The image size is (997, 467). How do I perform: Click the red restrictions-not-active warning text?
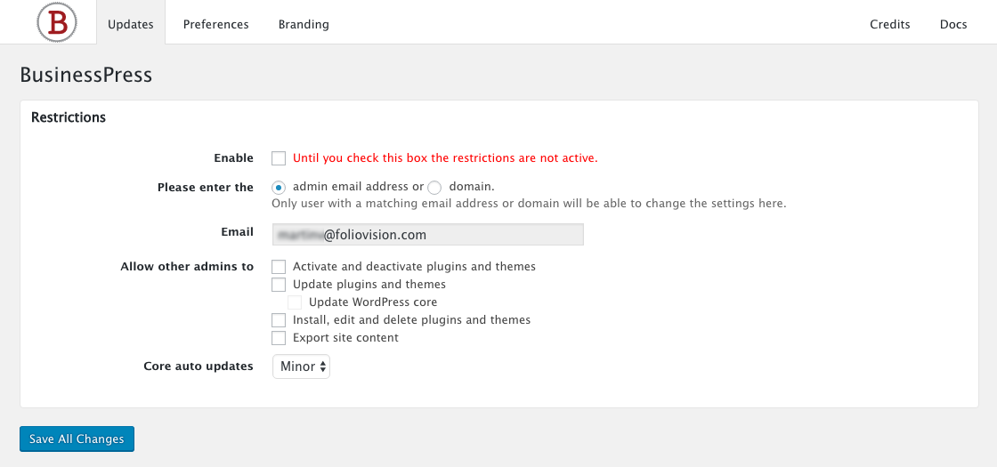pyautogui.click(x=445, y=158)
